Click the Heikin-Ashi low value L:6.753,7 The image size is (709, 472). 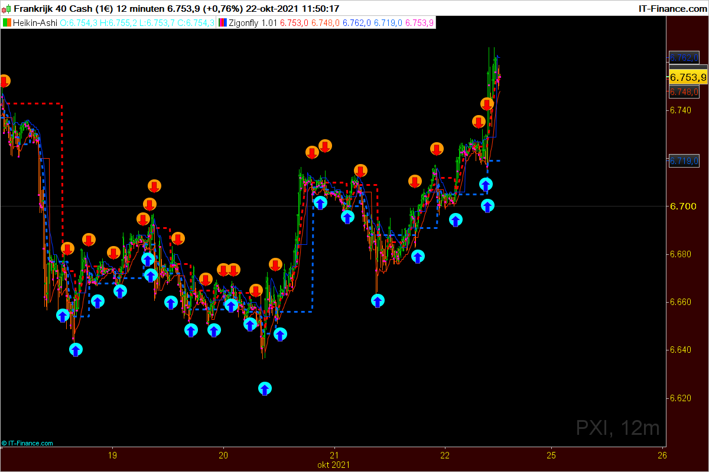coord(157,23)
